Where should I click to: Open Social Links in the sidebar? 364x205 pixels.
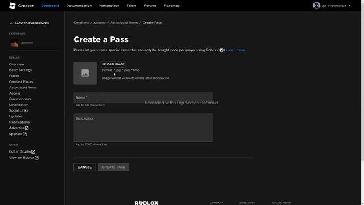(x=18, y=110)
